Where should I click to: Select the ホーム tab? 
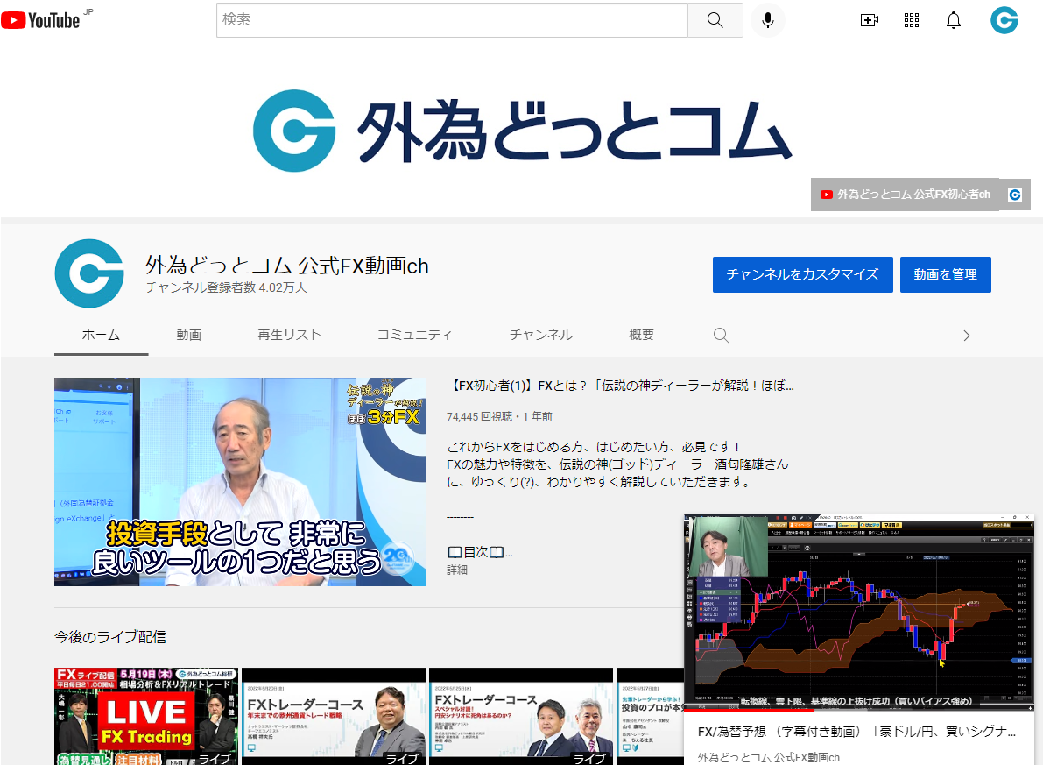tap(101, 335)
